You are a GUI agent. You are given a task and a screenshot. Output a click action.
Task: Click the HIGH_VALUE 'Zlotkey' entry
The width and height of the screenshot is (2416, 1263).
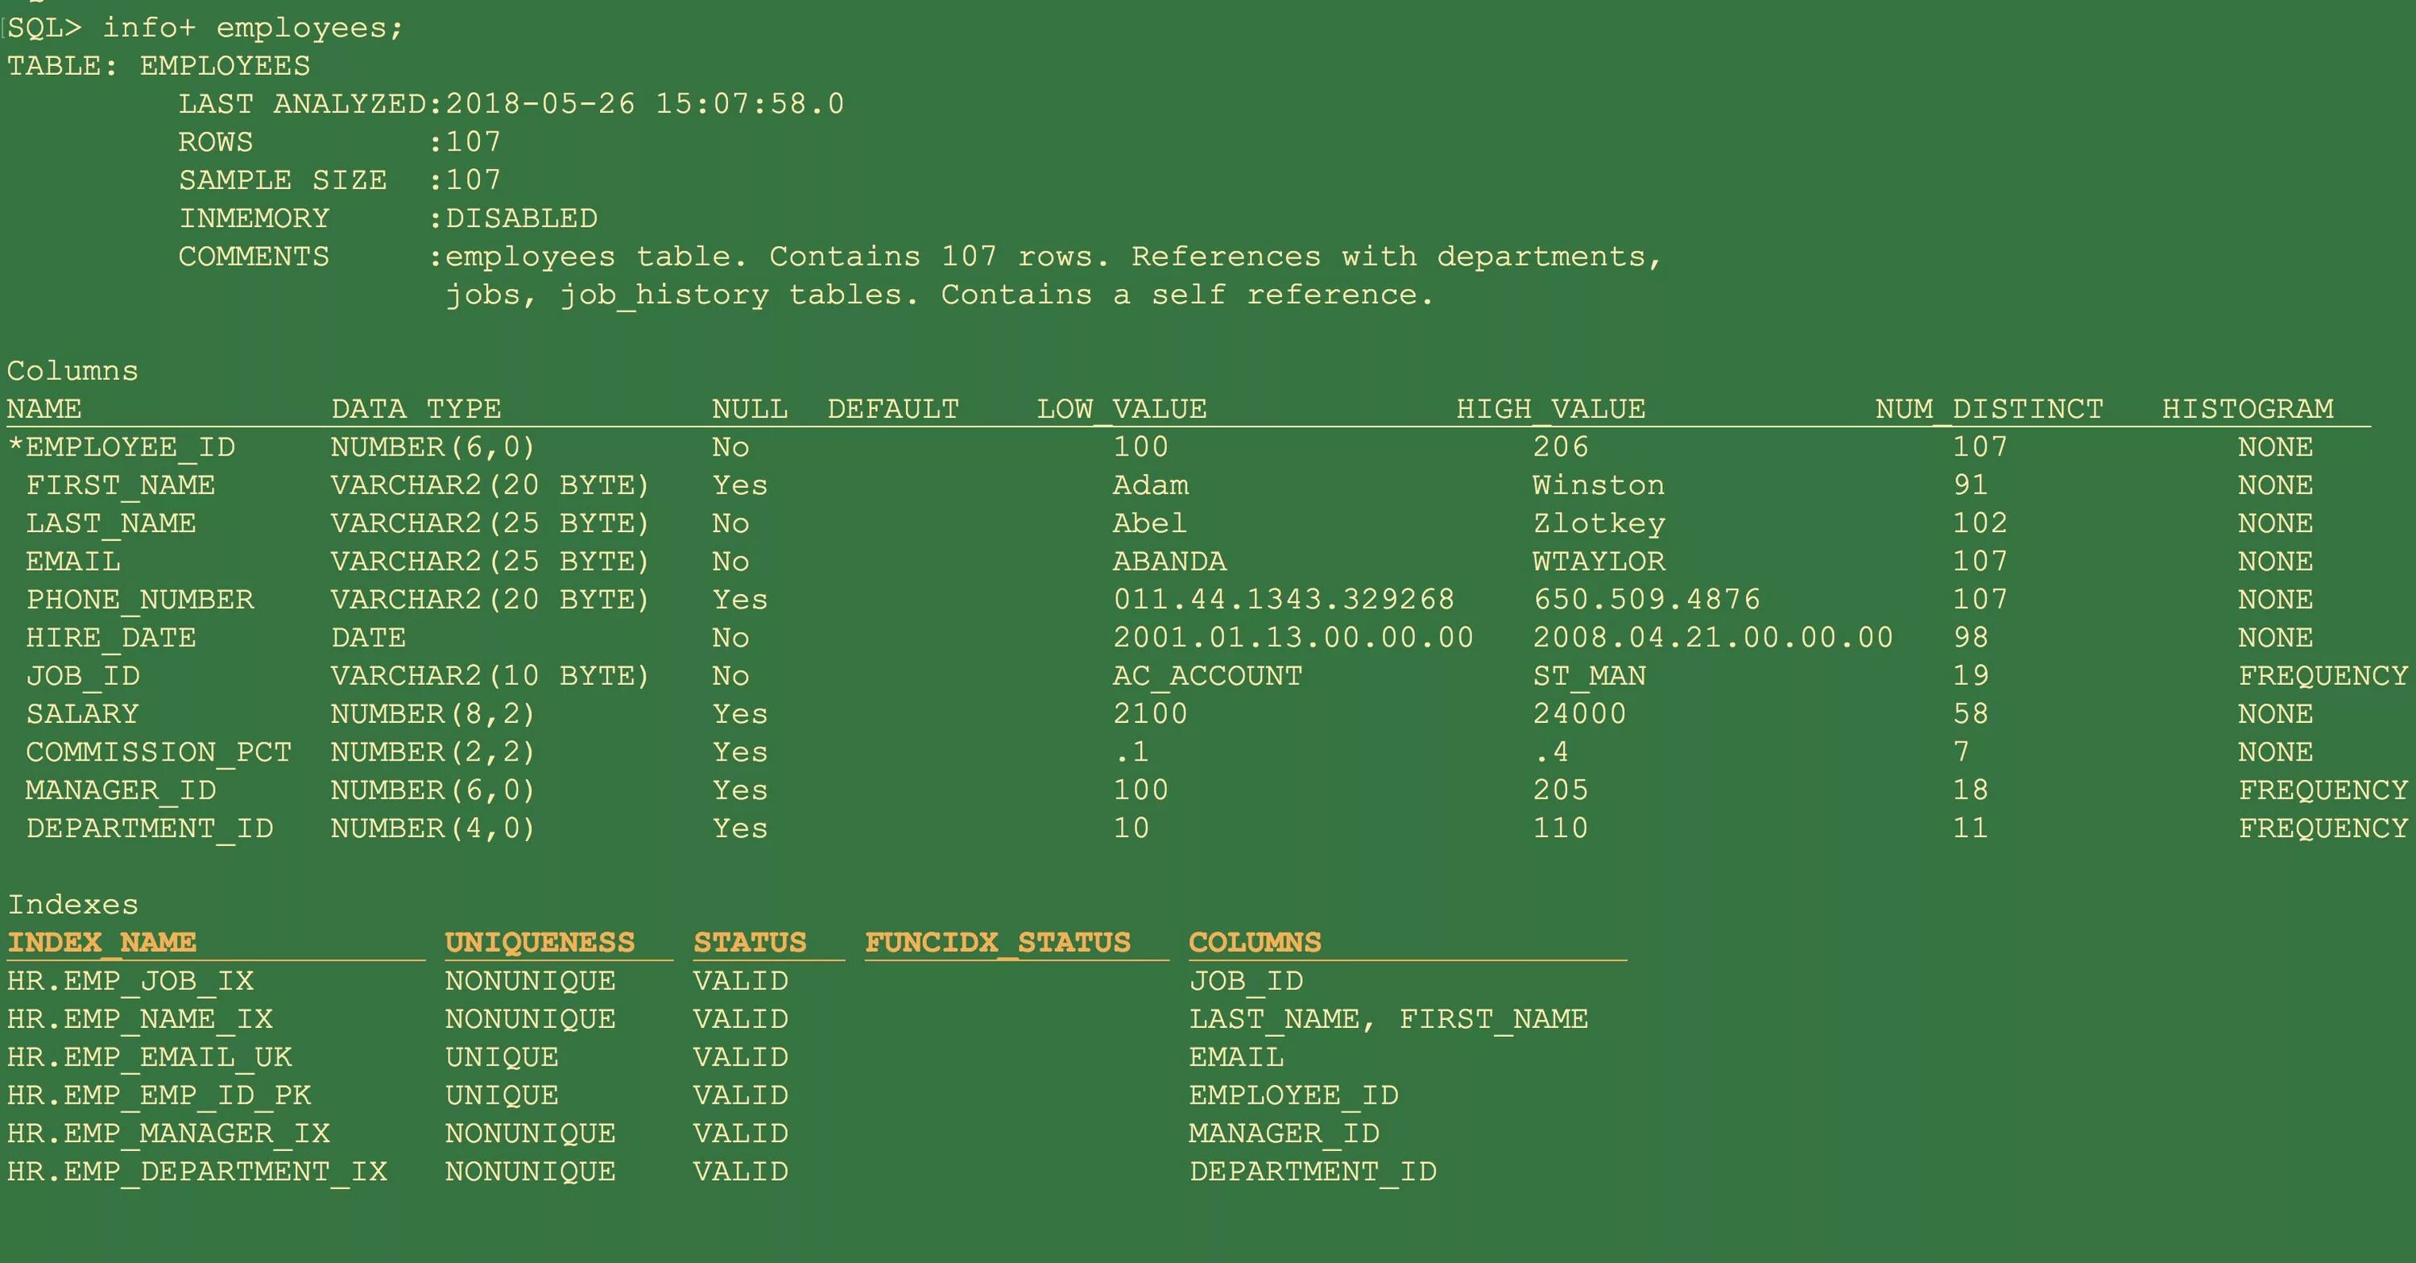[x=1598, y=523]
